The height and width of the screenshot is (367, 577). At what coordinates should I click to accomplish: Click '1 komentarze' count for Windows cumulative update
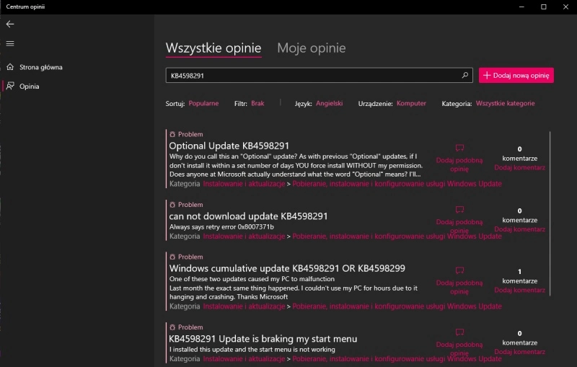(x=519, y=276)
